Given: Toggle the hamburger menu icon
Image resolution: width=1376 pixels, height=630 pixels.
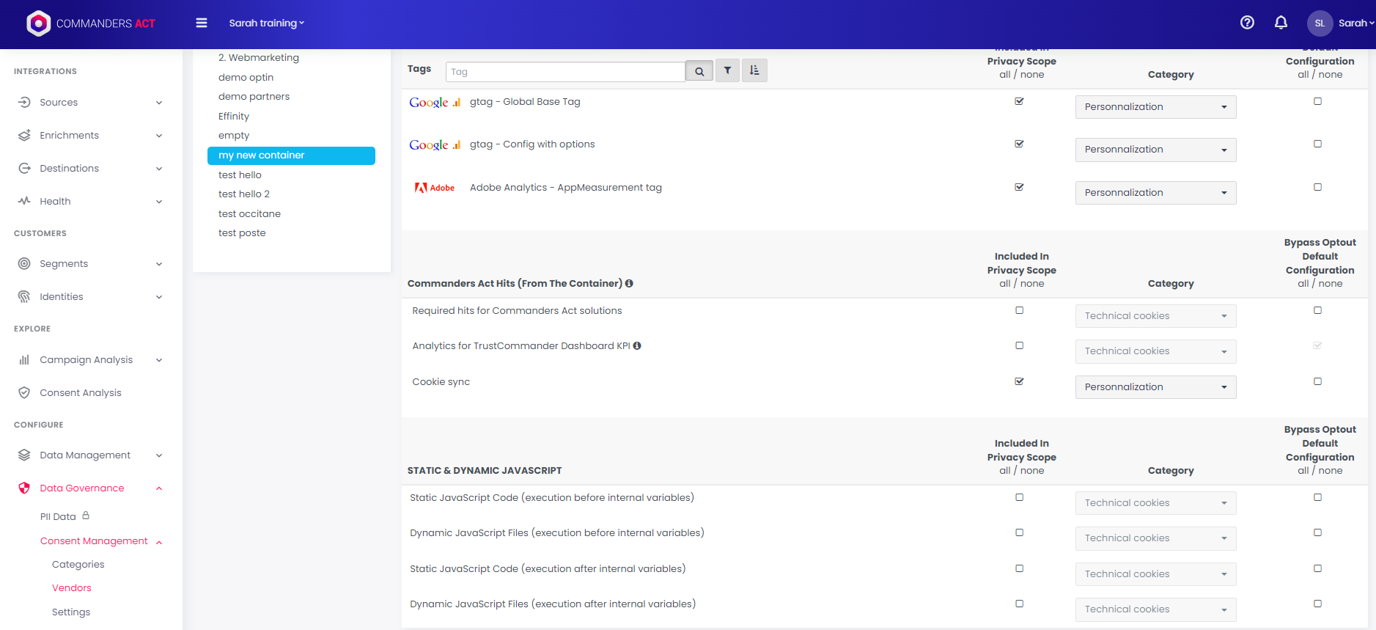Looking at the screenshot, I should (x=202, y=23).
